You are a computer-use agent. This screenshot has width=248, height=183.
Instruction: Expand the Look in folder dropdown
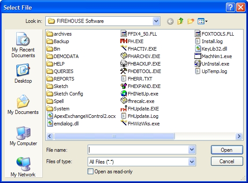pos(156,21)
